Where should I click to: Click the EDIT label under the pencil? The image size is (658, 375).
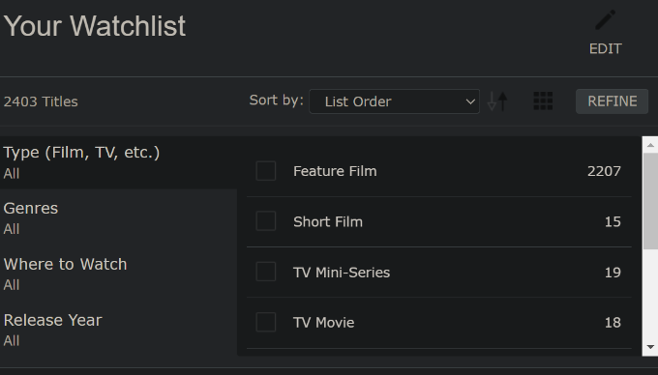605,49
